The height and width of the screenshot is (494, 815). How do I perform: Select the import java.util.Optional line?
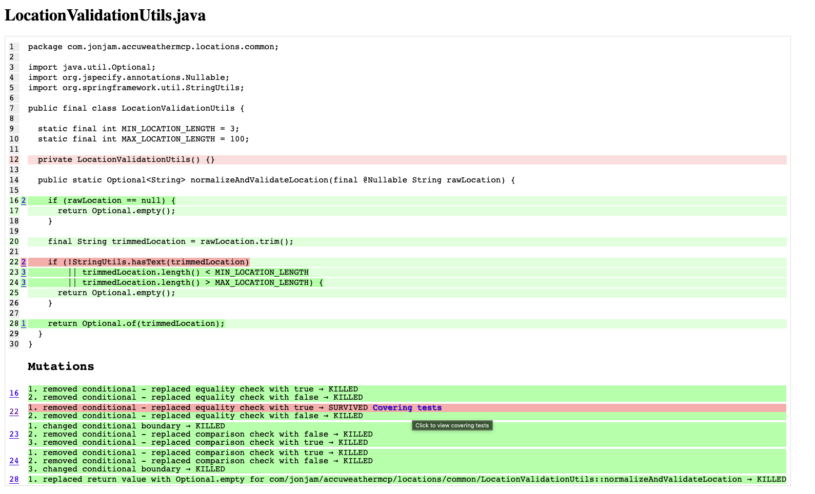pyautogui.click(x=92, y=68)
